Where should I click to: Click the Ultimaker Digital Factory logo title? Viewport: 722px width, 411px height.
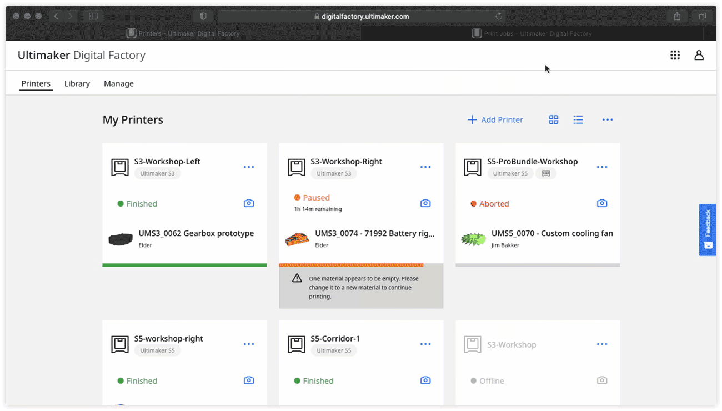tap(82, 55)
